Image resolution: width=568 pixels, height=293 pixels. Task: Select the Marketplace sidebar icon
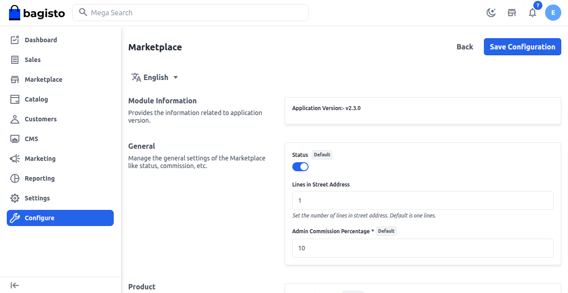[x=15, y=79]
